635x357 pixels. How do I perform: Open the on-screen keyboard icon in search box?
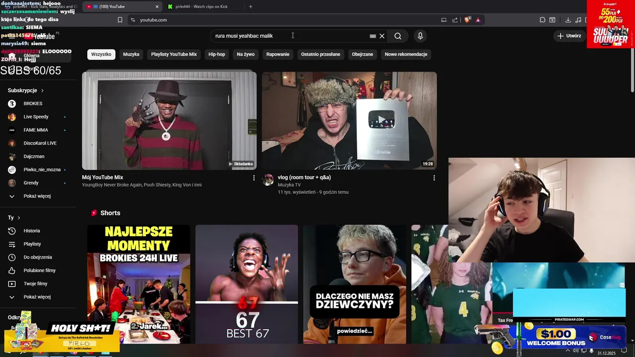point(373,36)
